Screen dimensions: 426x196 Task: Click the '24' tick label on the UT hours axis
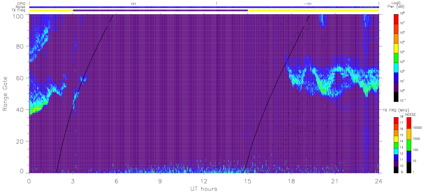coord(379,181)
